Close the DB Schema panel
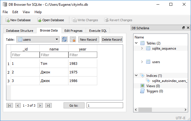Viewport: 191px width, 121px height. click(188, 28)
